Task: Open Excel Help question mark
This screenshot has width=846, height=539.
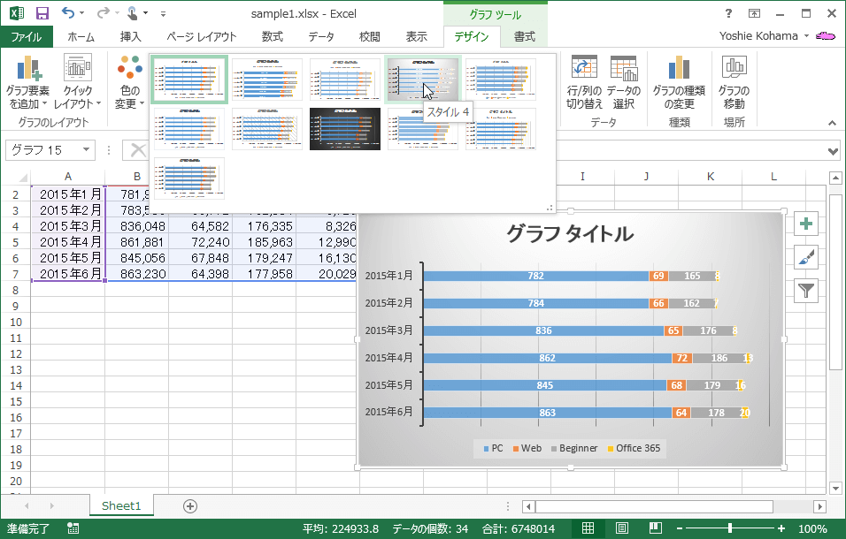Action: 728,13
